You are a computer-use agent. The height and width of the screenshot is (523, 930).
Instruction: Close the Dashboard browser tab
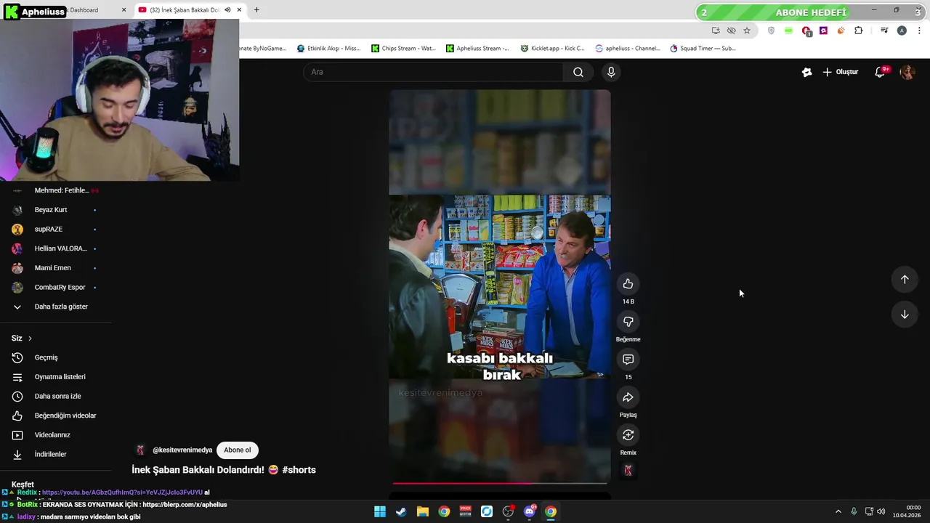pos(124,10)
